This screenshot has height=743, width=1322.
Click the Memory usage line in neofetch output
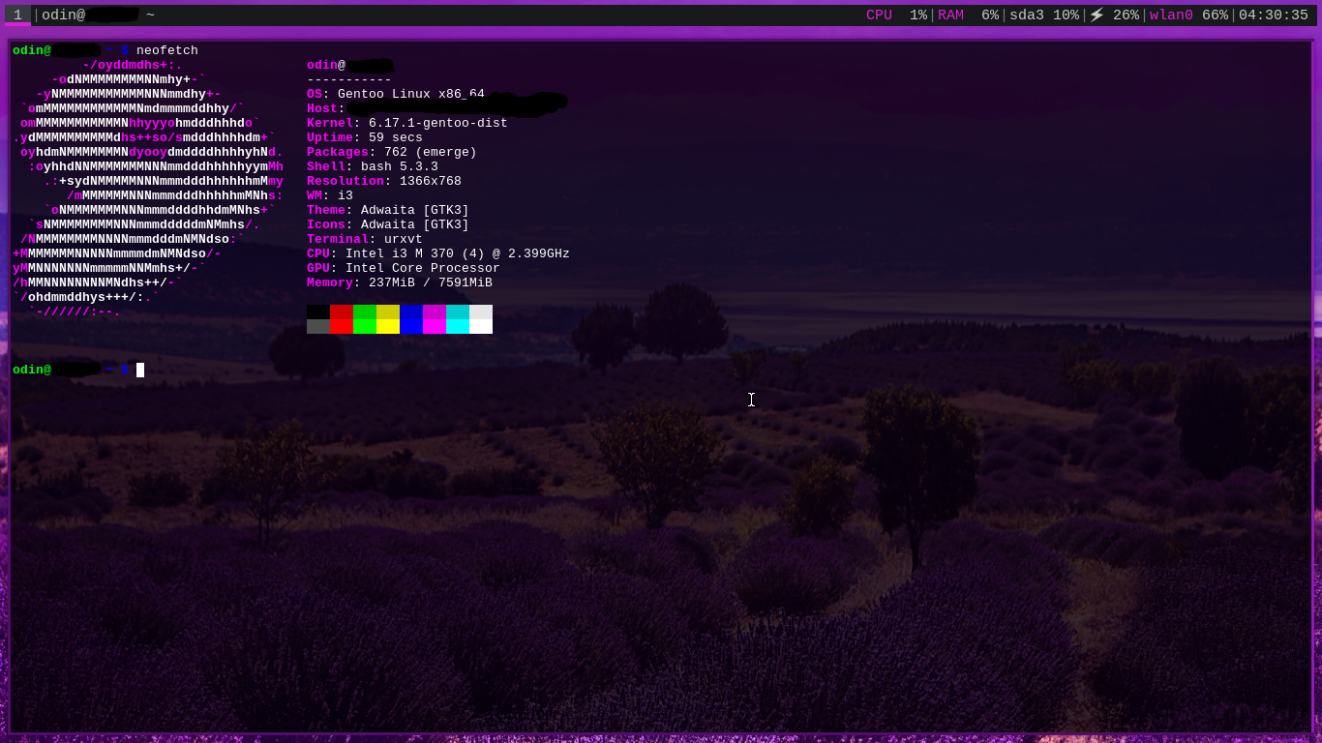399,282
